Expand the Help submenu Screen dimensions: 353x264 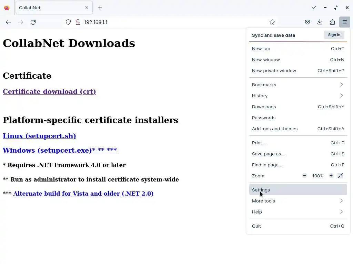click(298, 212)
